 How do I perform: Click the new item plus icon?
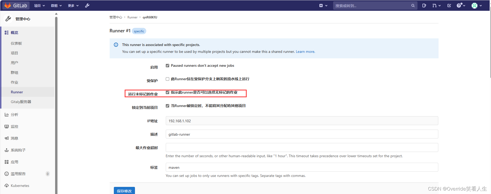321,6
